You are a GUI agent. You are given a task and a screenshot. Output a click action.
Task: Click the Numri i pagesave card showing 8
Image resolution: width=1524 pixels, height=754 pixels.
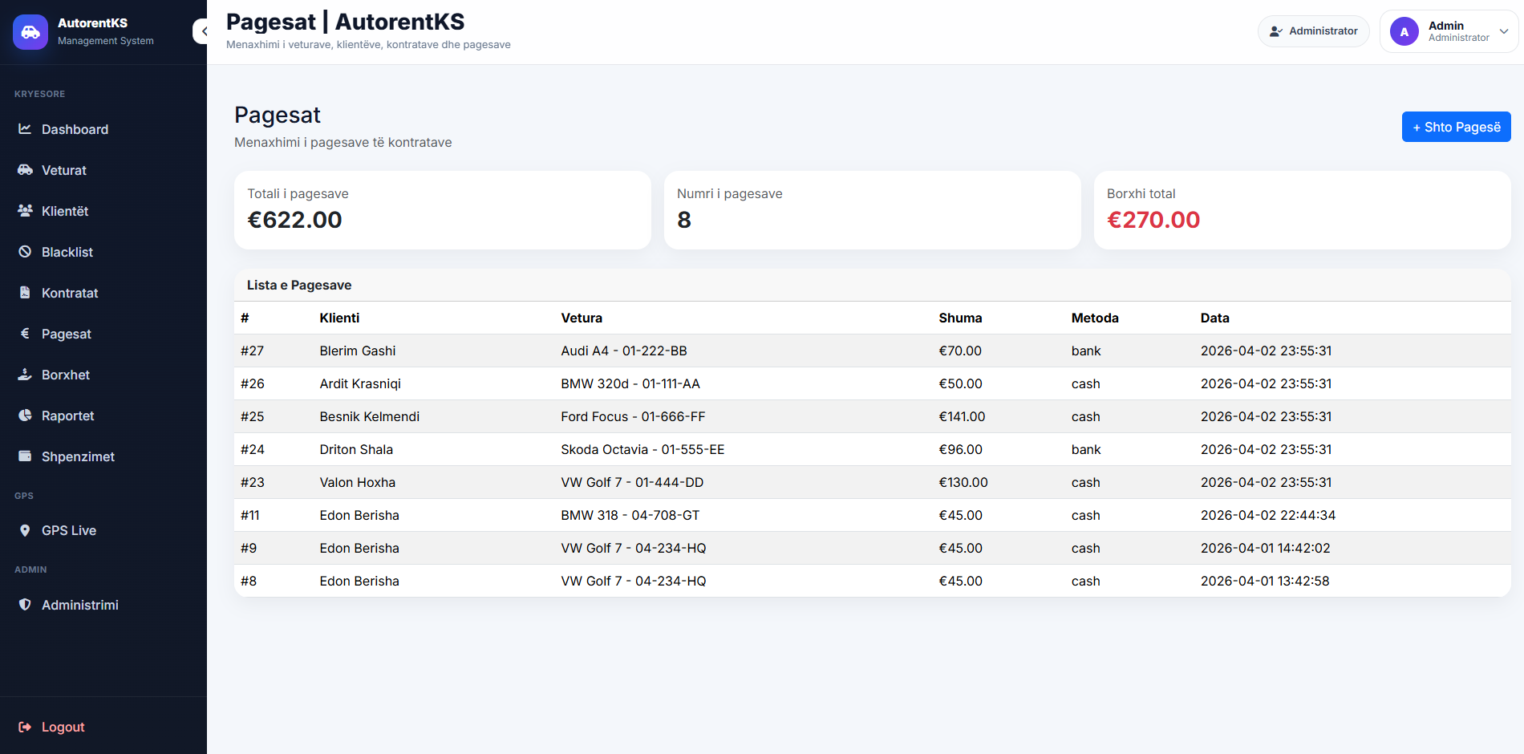coord(873,209)
